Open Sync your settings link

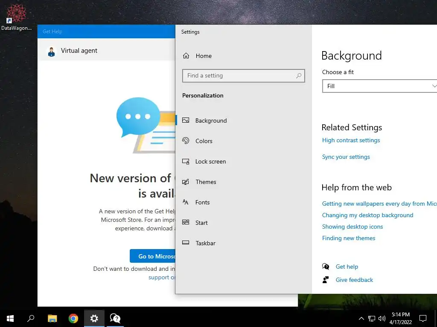(x=346, y=157)
